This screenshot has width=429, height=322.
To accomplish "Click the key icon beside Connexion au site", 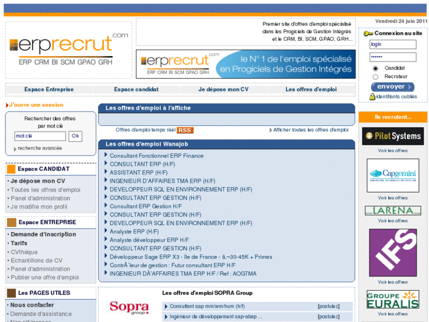I will [368, 34].
